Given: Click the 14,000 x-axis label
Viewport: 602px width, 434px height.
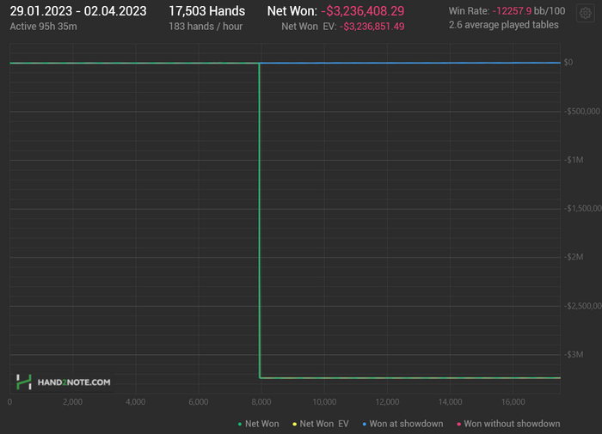Looking at the screenshot, I should pos(451,401).
